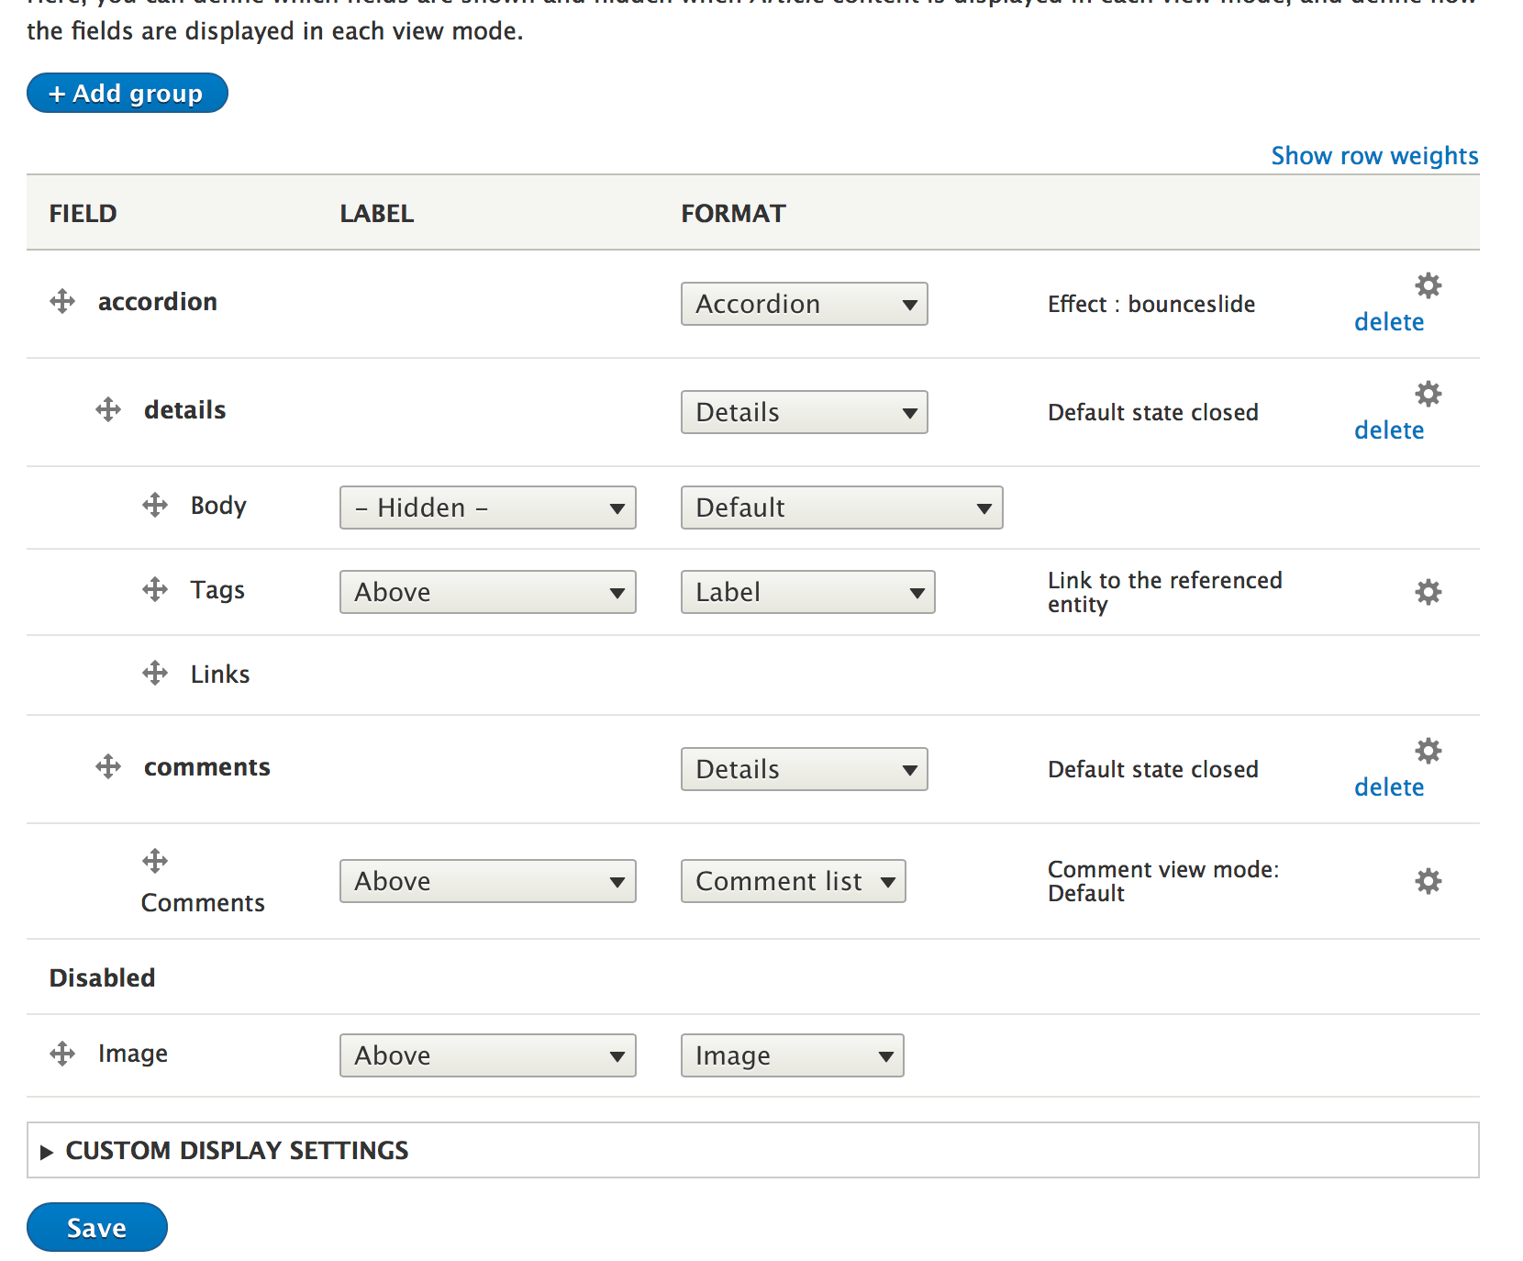Grab the drag handle for details
The width and height of the screenshot is (1523, 1261).
click(x=107, y=409)
